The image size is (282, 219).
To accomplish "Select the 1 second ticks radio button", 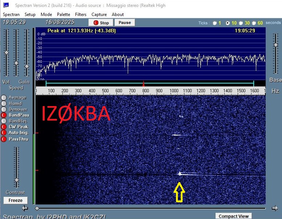I will pyautogui.click(x=214, y=23).
